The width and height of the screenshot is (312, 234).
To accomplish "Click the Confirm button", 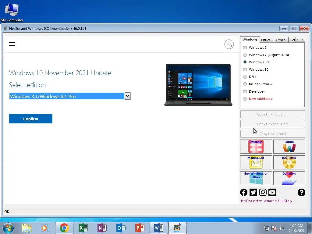I will 31,119.
